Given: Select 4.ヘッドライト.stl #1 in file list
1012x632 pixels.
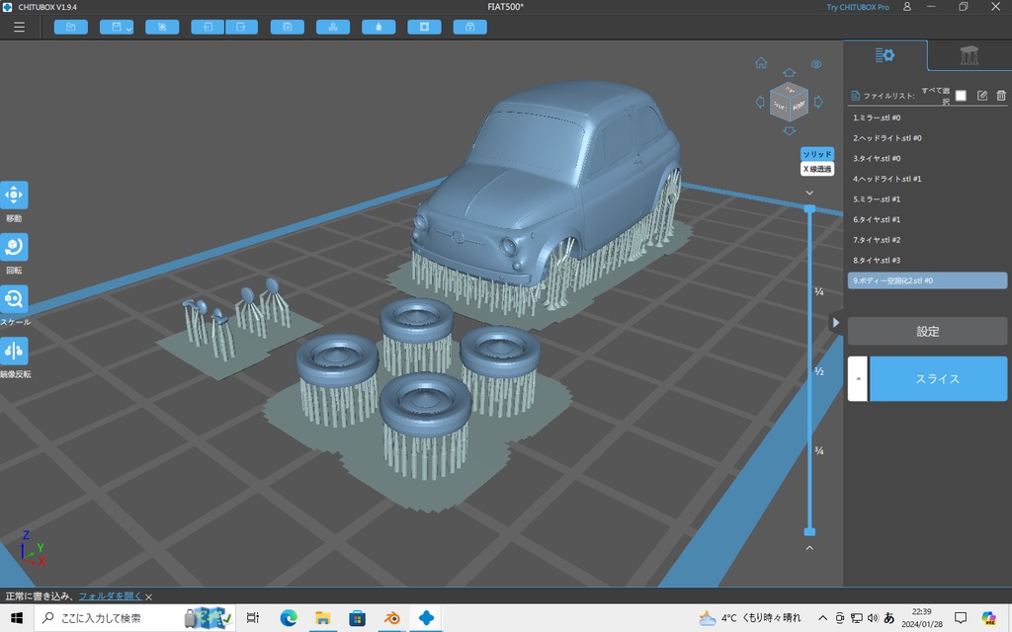Looking at the screenshot, I should click(927, 179).
